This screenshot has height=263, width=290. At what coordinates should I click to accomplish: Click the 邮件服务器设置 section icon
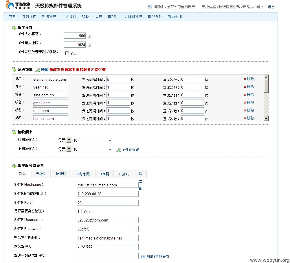pos(14,165)
